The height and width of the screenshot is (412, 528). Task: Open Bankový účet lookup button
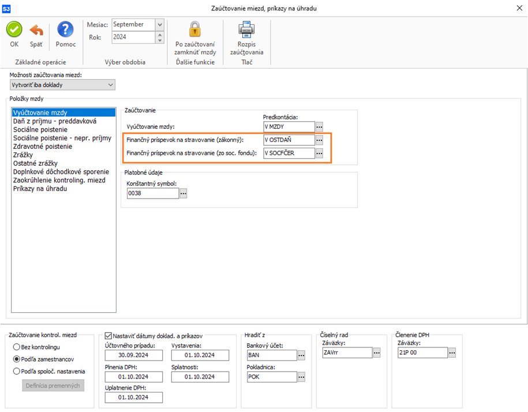coord(301,355)
